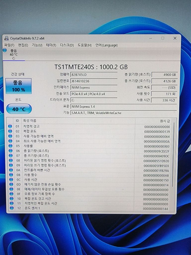Click the status icon for 06 총 읽기량

10,151
